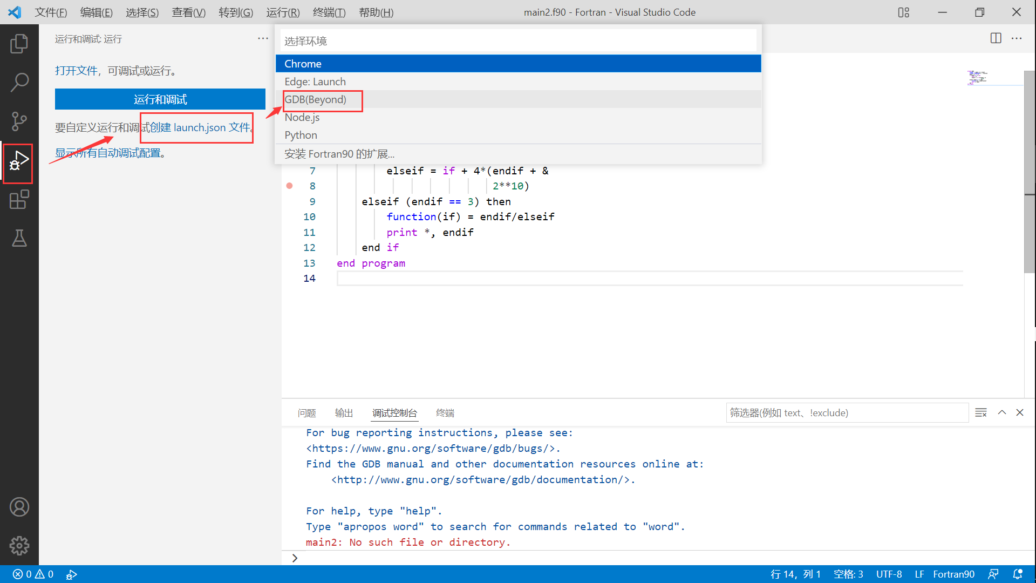Click the Search sidebar icon
Image resolution: width=1036 pixels, height=583 pixels.
pos(19,82)
